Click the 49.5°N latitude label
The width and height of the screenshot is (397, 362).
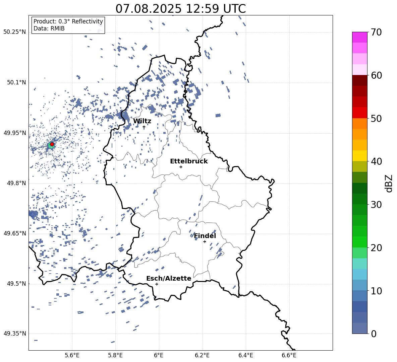point(16,284)
